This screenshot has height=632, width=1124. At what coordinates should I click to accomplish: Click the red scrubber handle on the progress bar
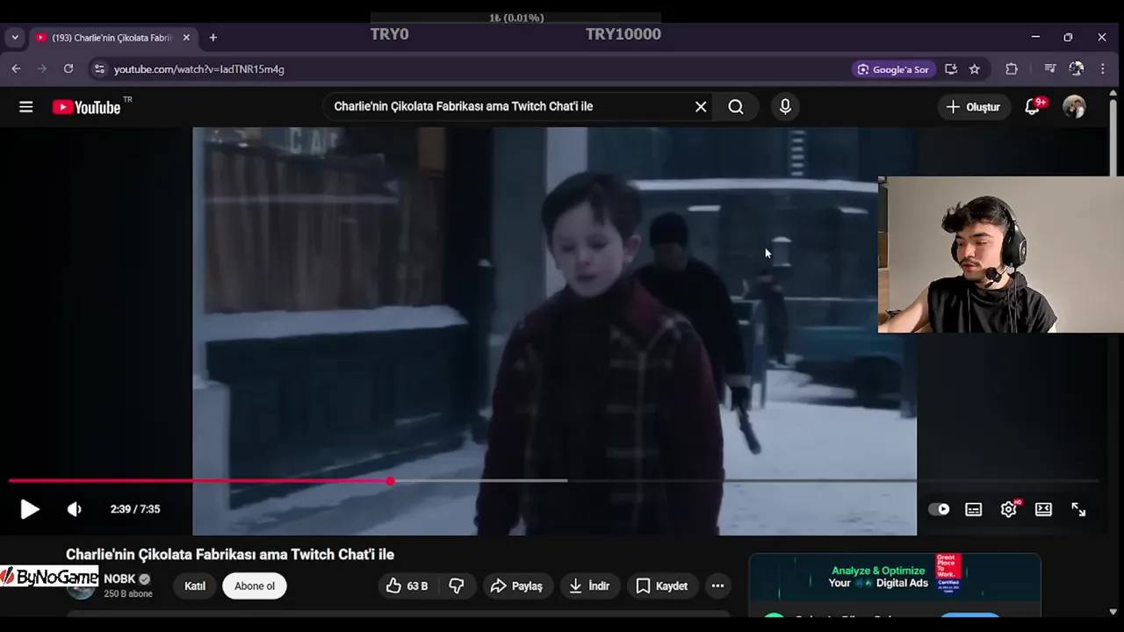pos(390,481)
